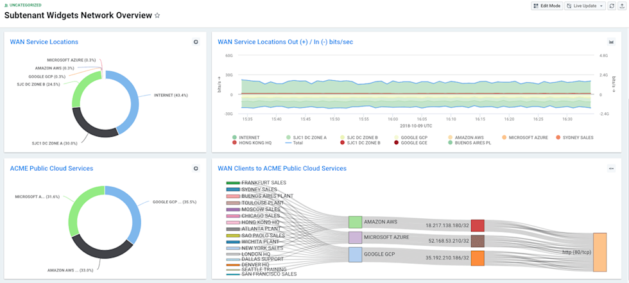This screenshot has width=629, height=283.
Task: Toggle GOOGLE GCE legend entry
Action: [x=410, y=142]
